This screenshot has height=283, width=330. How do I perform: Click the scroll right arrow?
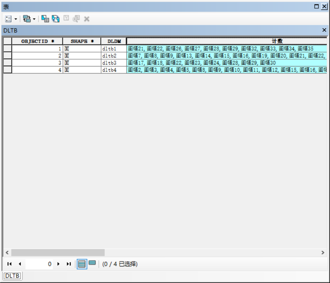tap(323, 252)
